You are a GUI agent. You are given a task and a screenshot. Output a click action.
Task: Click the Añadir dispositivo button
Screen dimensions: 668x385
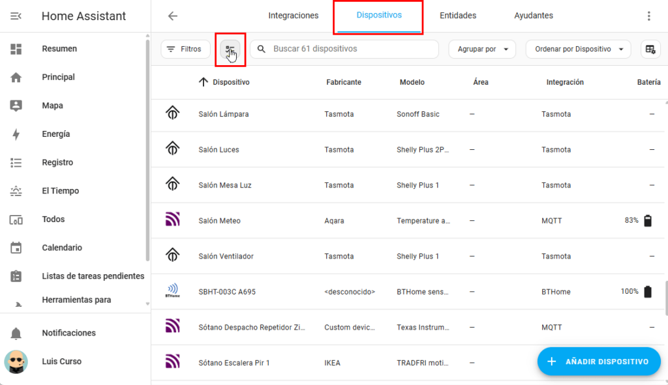[599, 362]
